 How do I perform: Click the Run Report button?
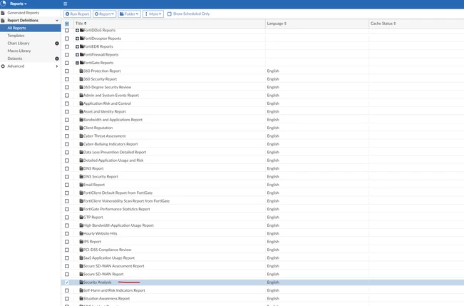click(x=77, y=14)
